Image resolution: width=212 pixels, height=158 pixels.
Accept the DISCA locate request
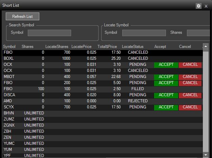tap(166, 95)
